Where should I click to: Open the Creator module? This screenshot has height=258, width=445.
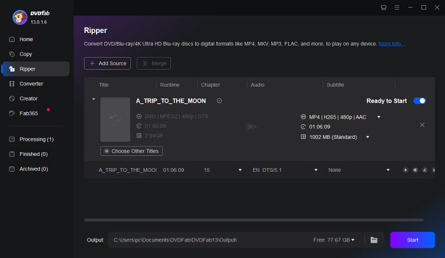point(29,98)
